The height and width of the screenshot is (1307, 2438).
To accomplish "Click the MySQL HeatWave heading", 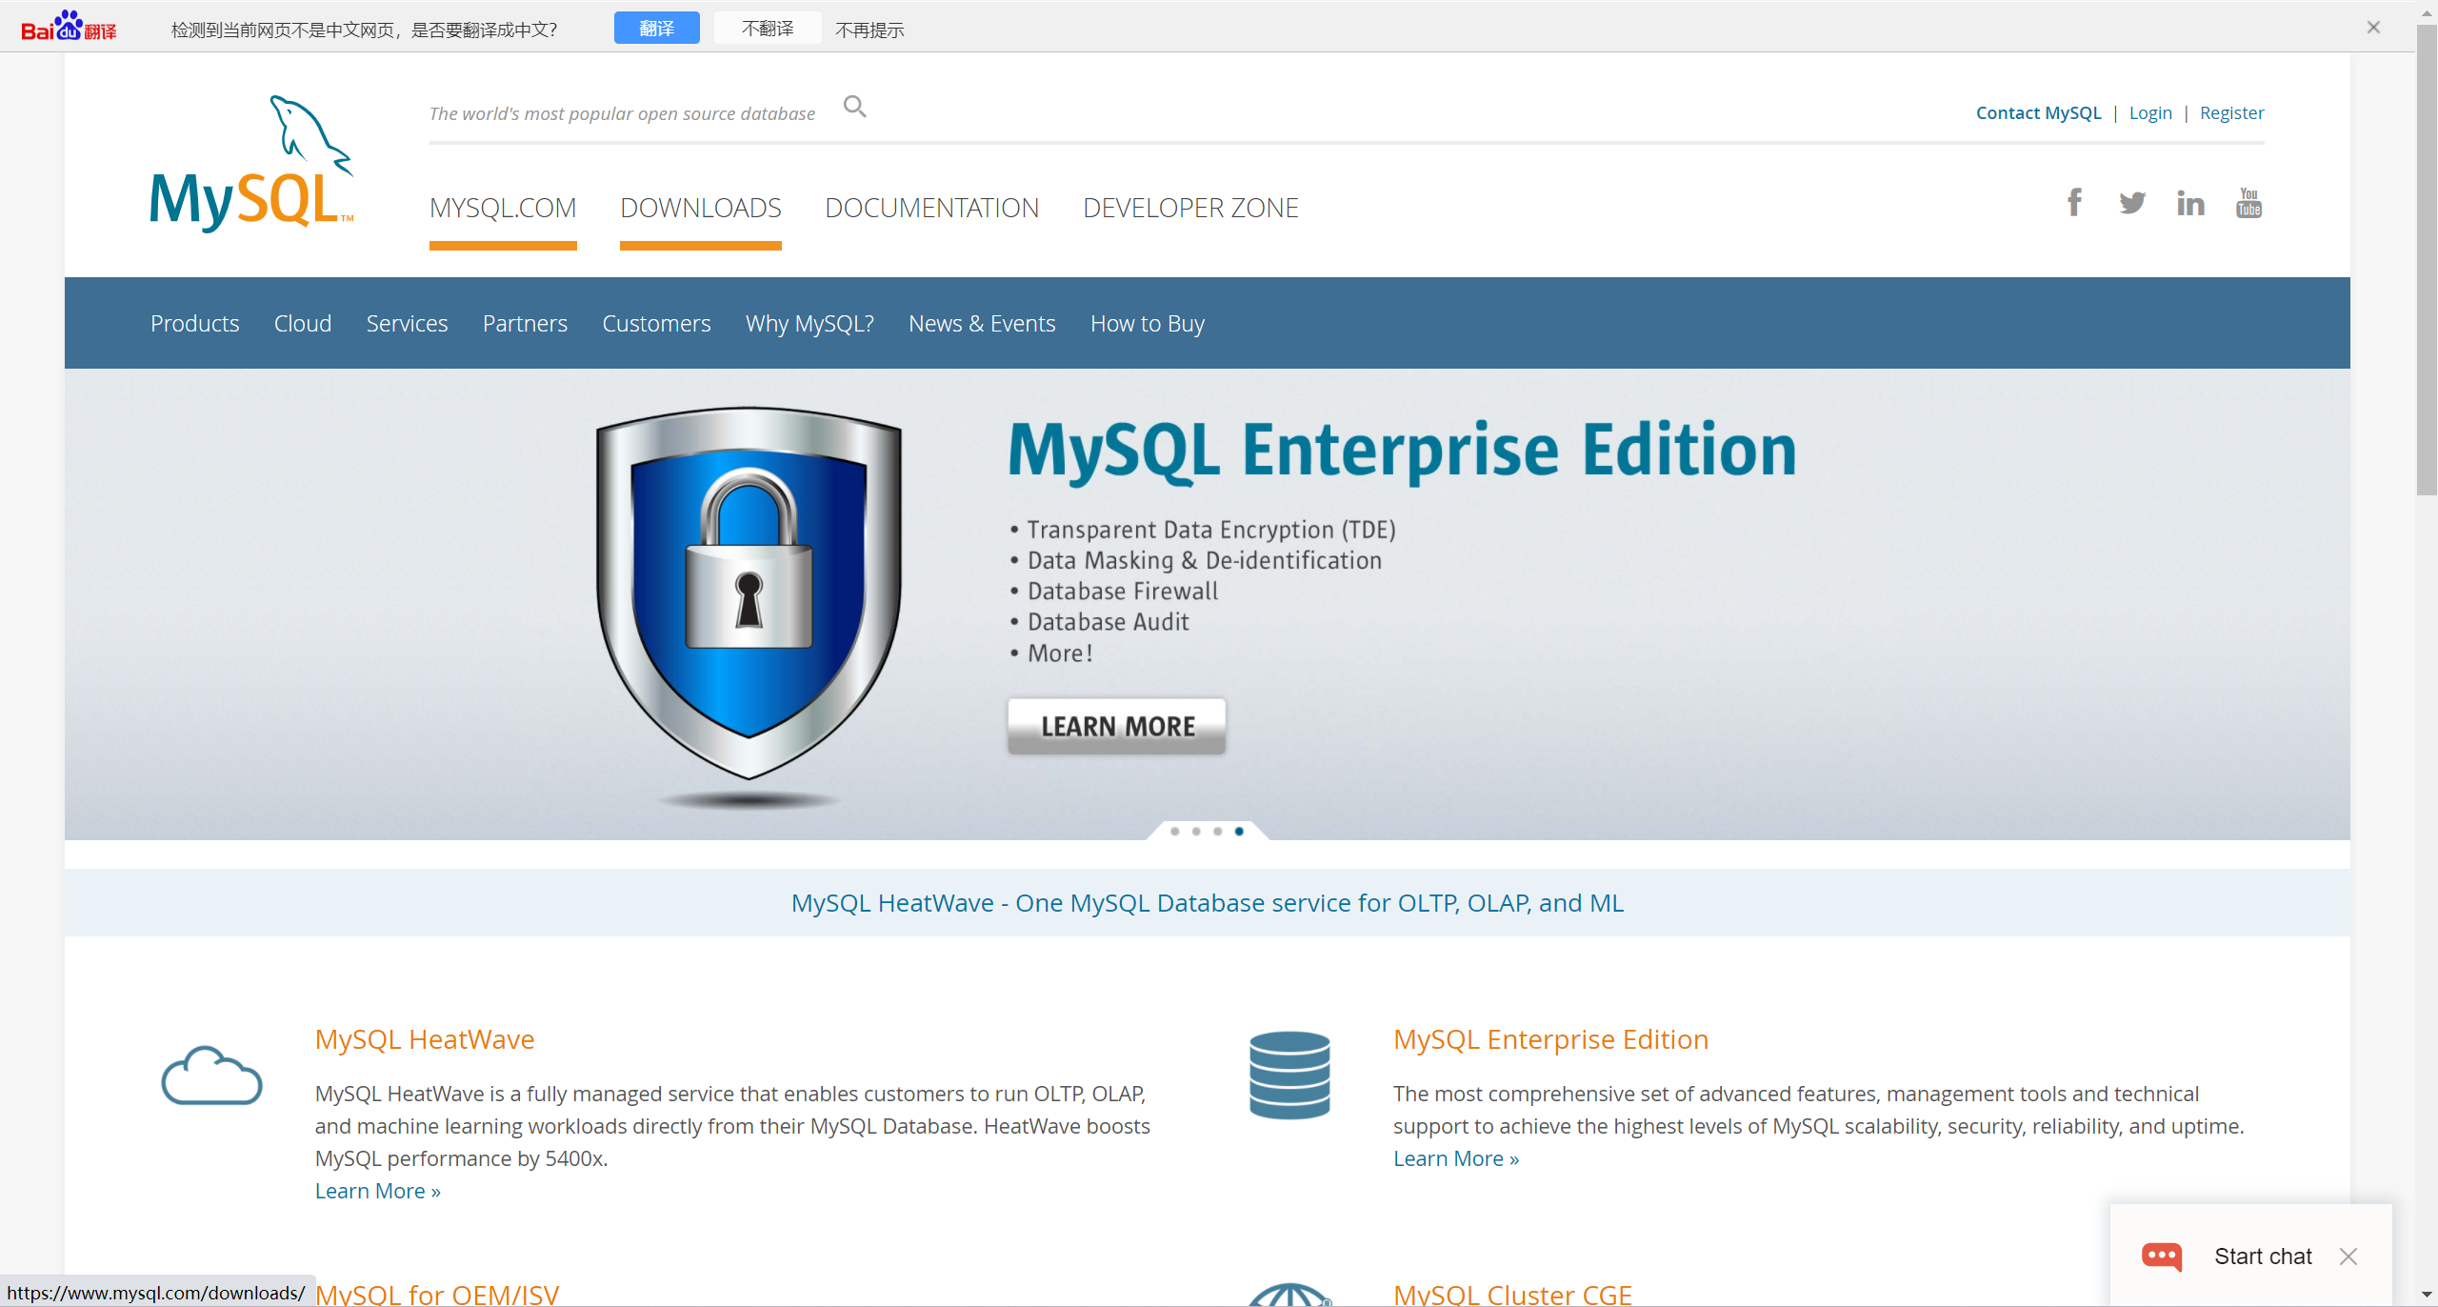I will click(425, 1039).
